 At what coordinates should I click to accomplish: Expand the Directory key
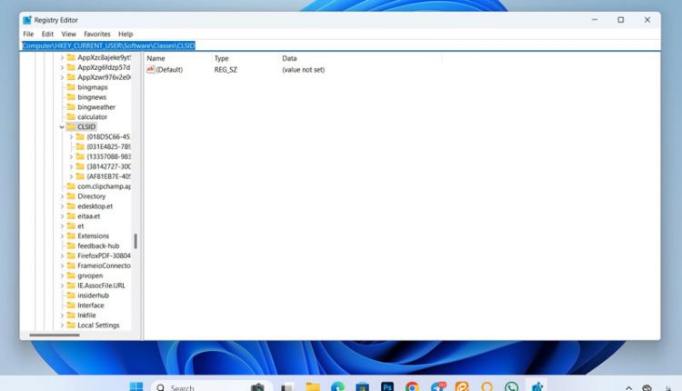[x=62, y=196]
